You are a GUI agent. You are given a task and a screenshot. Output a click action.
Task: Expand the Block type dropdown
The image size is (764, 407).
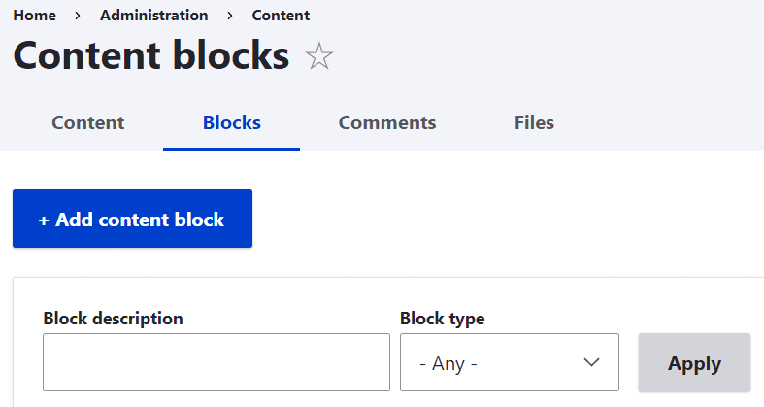509,362
